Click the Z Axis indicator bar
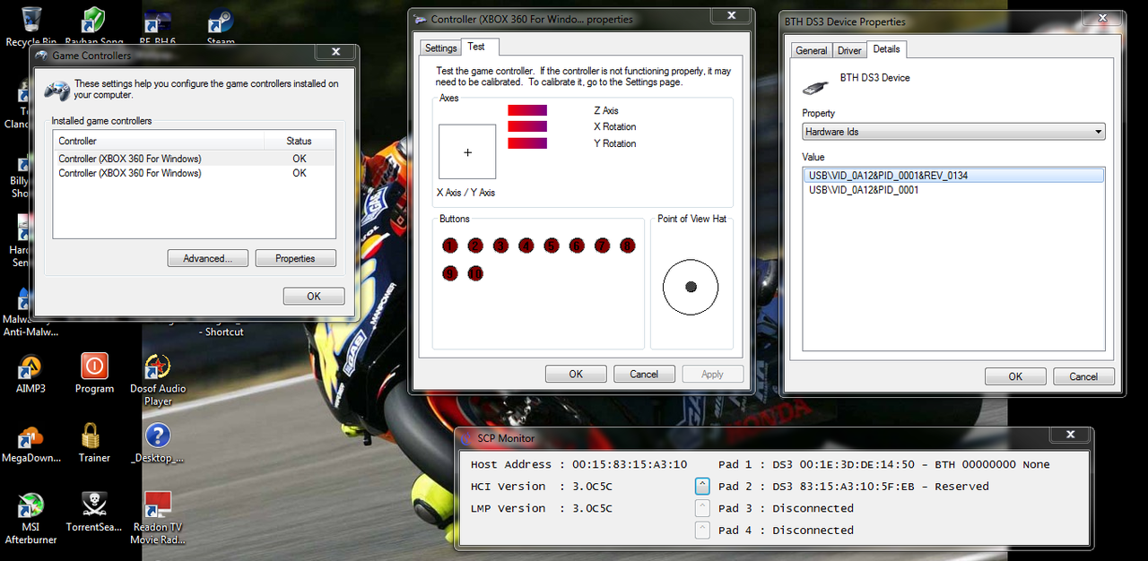 [527, 110]
